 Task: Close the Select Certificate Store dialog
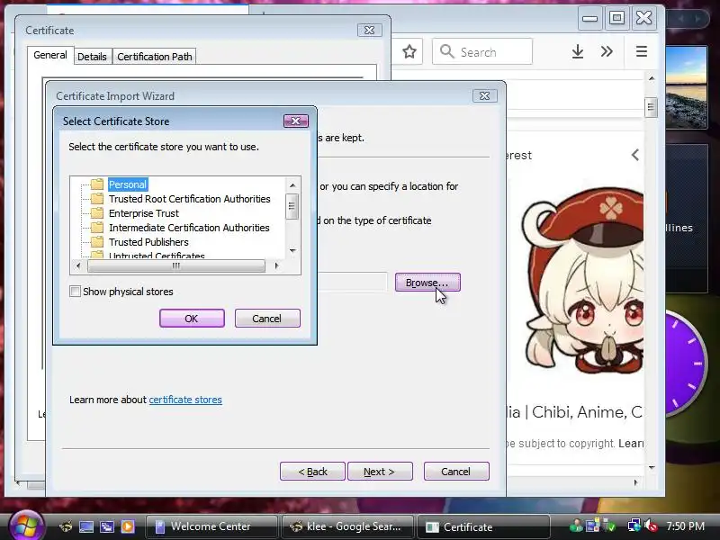tap(296, 121)
